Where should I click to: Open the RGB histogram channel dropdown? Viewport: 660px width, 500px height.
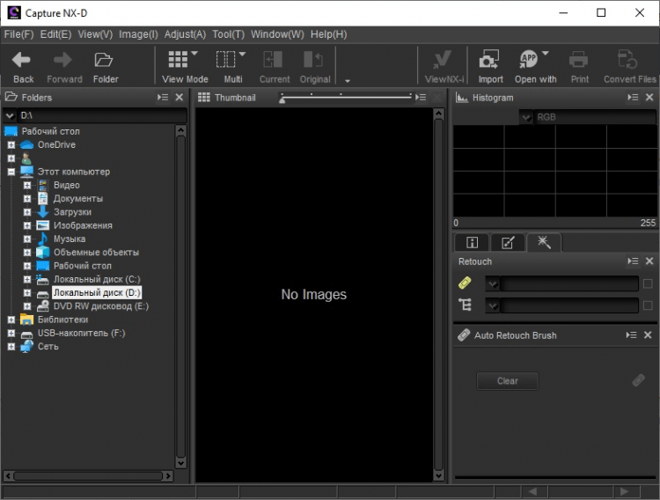pyautogui.click(x=526, y=117)
